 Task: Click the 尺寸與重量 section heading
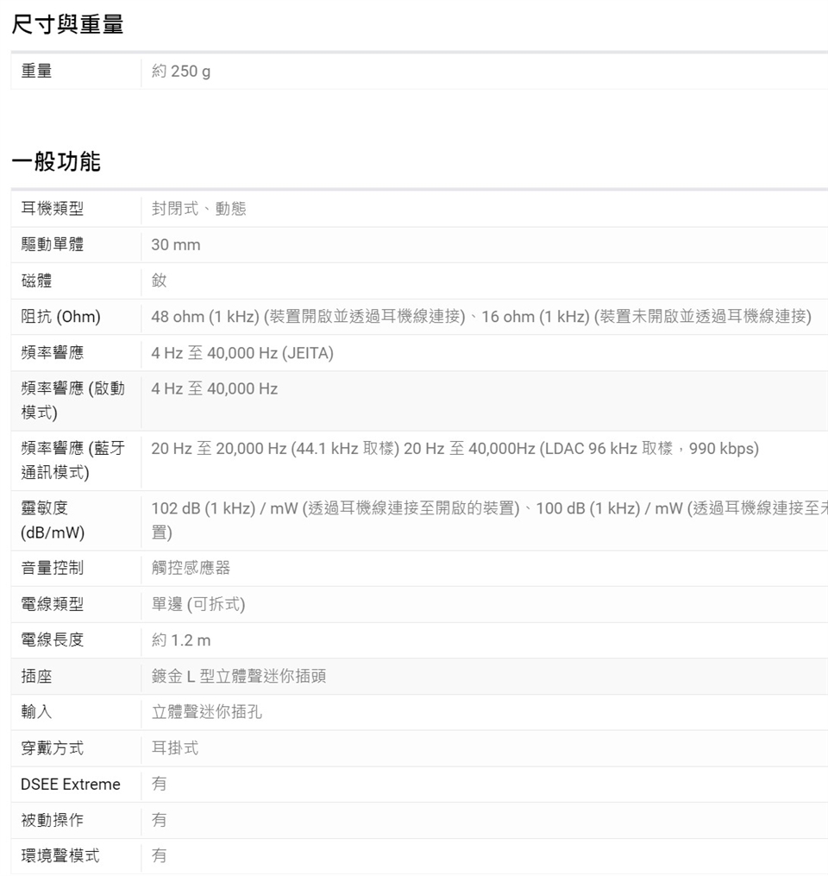(67, 25)
